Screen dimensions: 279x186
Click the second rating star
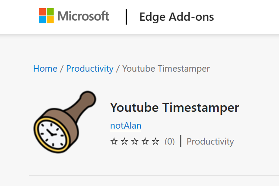(x=124, y=142)
